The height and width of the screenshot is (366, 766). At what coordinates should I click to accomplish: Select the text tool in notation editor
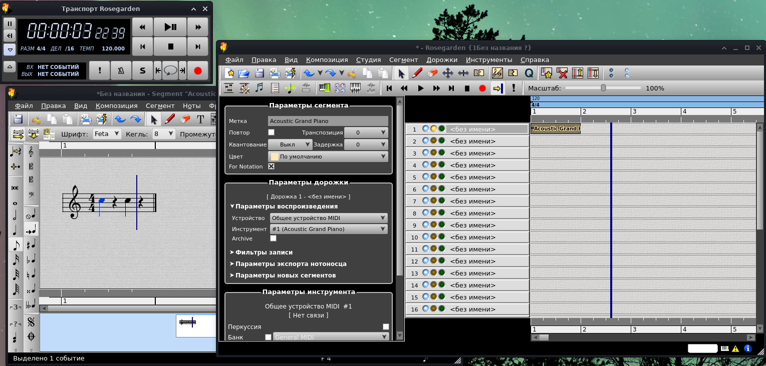(200, 119)
